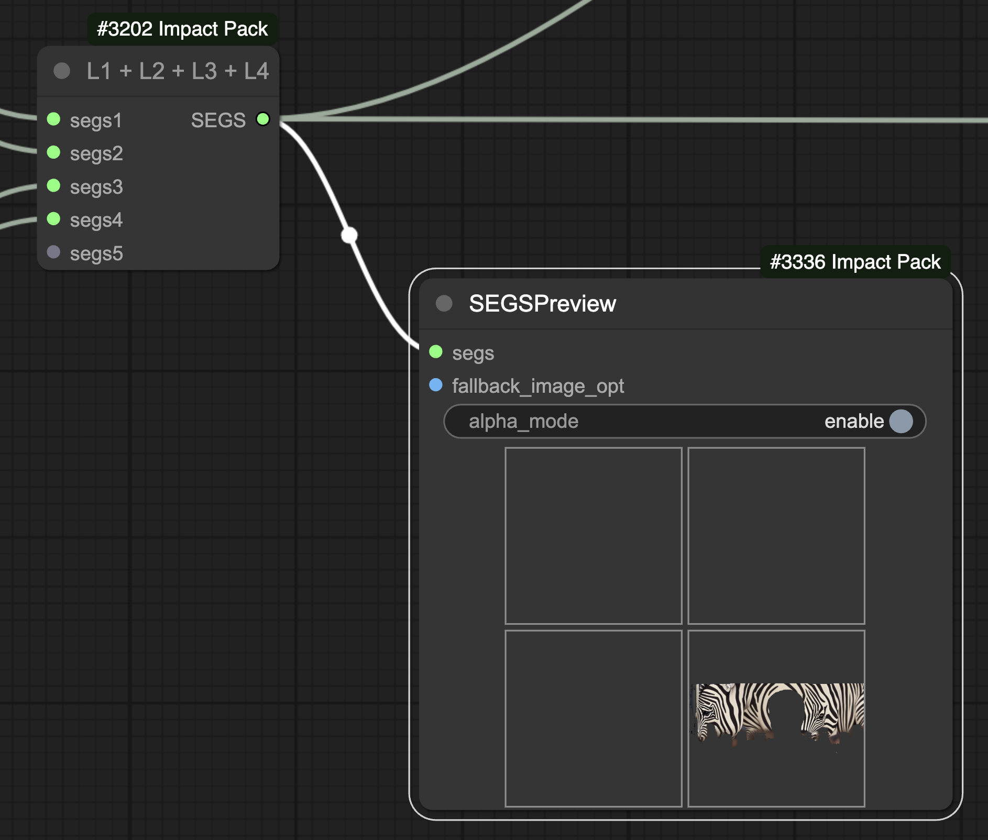This screenshot has height=840, width=988.
Task: Click the segs4 input port dot
Action: tap(53, 220)
